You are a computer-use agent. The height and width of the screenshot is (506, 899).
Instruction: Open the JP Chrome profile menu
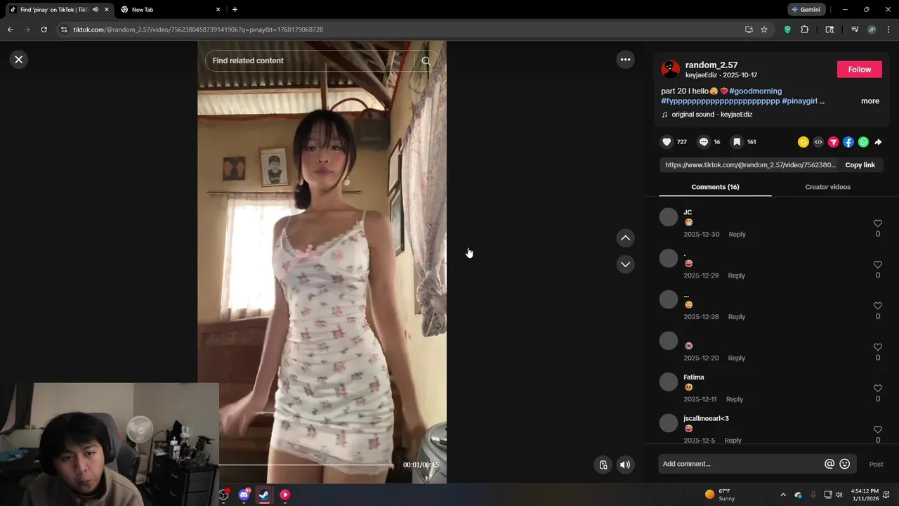872,30
